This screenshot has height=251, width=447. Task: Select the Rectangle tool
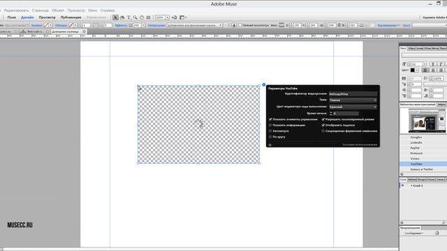pyautogui.click(x=148, y=17)
